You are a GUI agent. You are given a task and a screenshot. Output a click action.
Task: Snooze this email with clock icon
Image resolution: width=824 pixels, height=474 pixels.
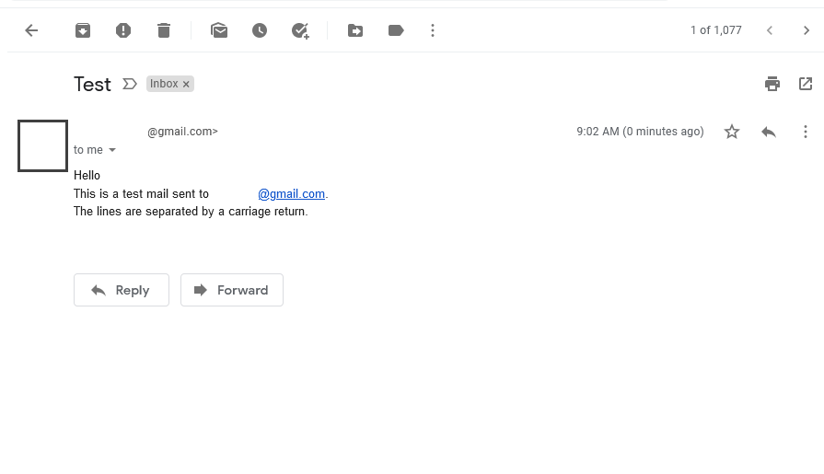(260, 30)
